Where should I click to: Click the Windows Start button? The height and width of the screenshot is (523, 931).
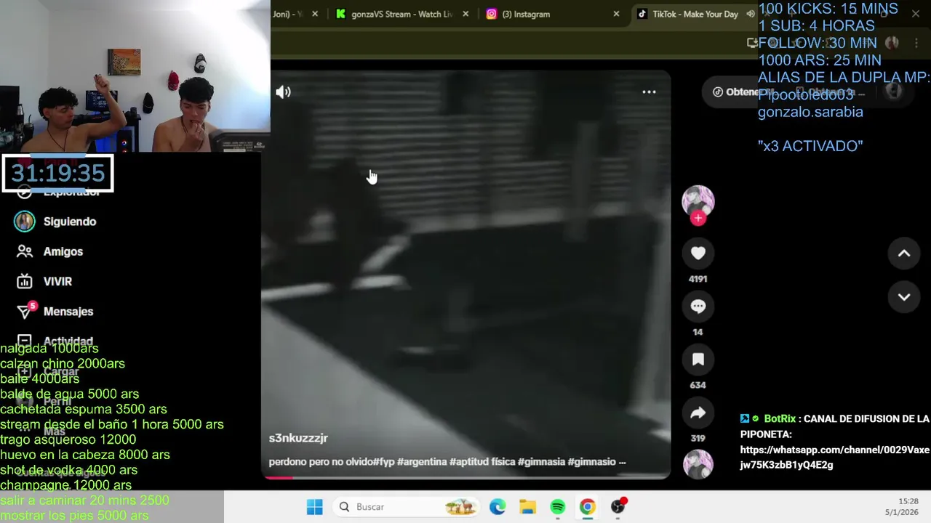pos(314,507)
